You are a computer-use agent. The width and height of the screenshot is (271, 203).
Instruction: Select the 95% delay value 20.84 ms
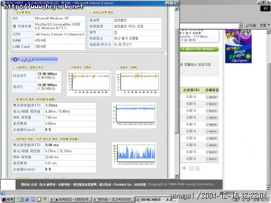52,157
